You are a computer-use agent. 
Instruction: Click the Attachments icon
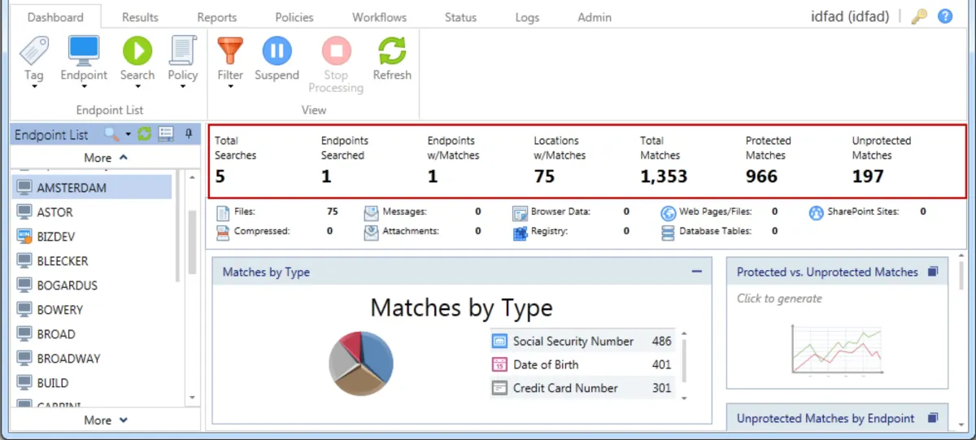coord(371,233)
